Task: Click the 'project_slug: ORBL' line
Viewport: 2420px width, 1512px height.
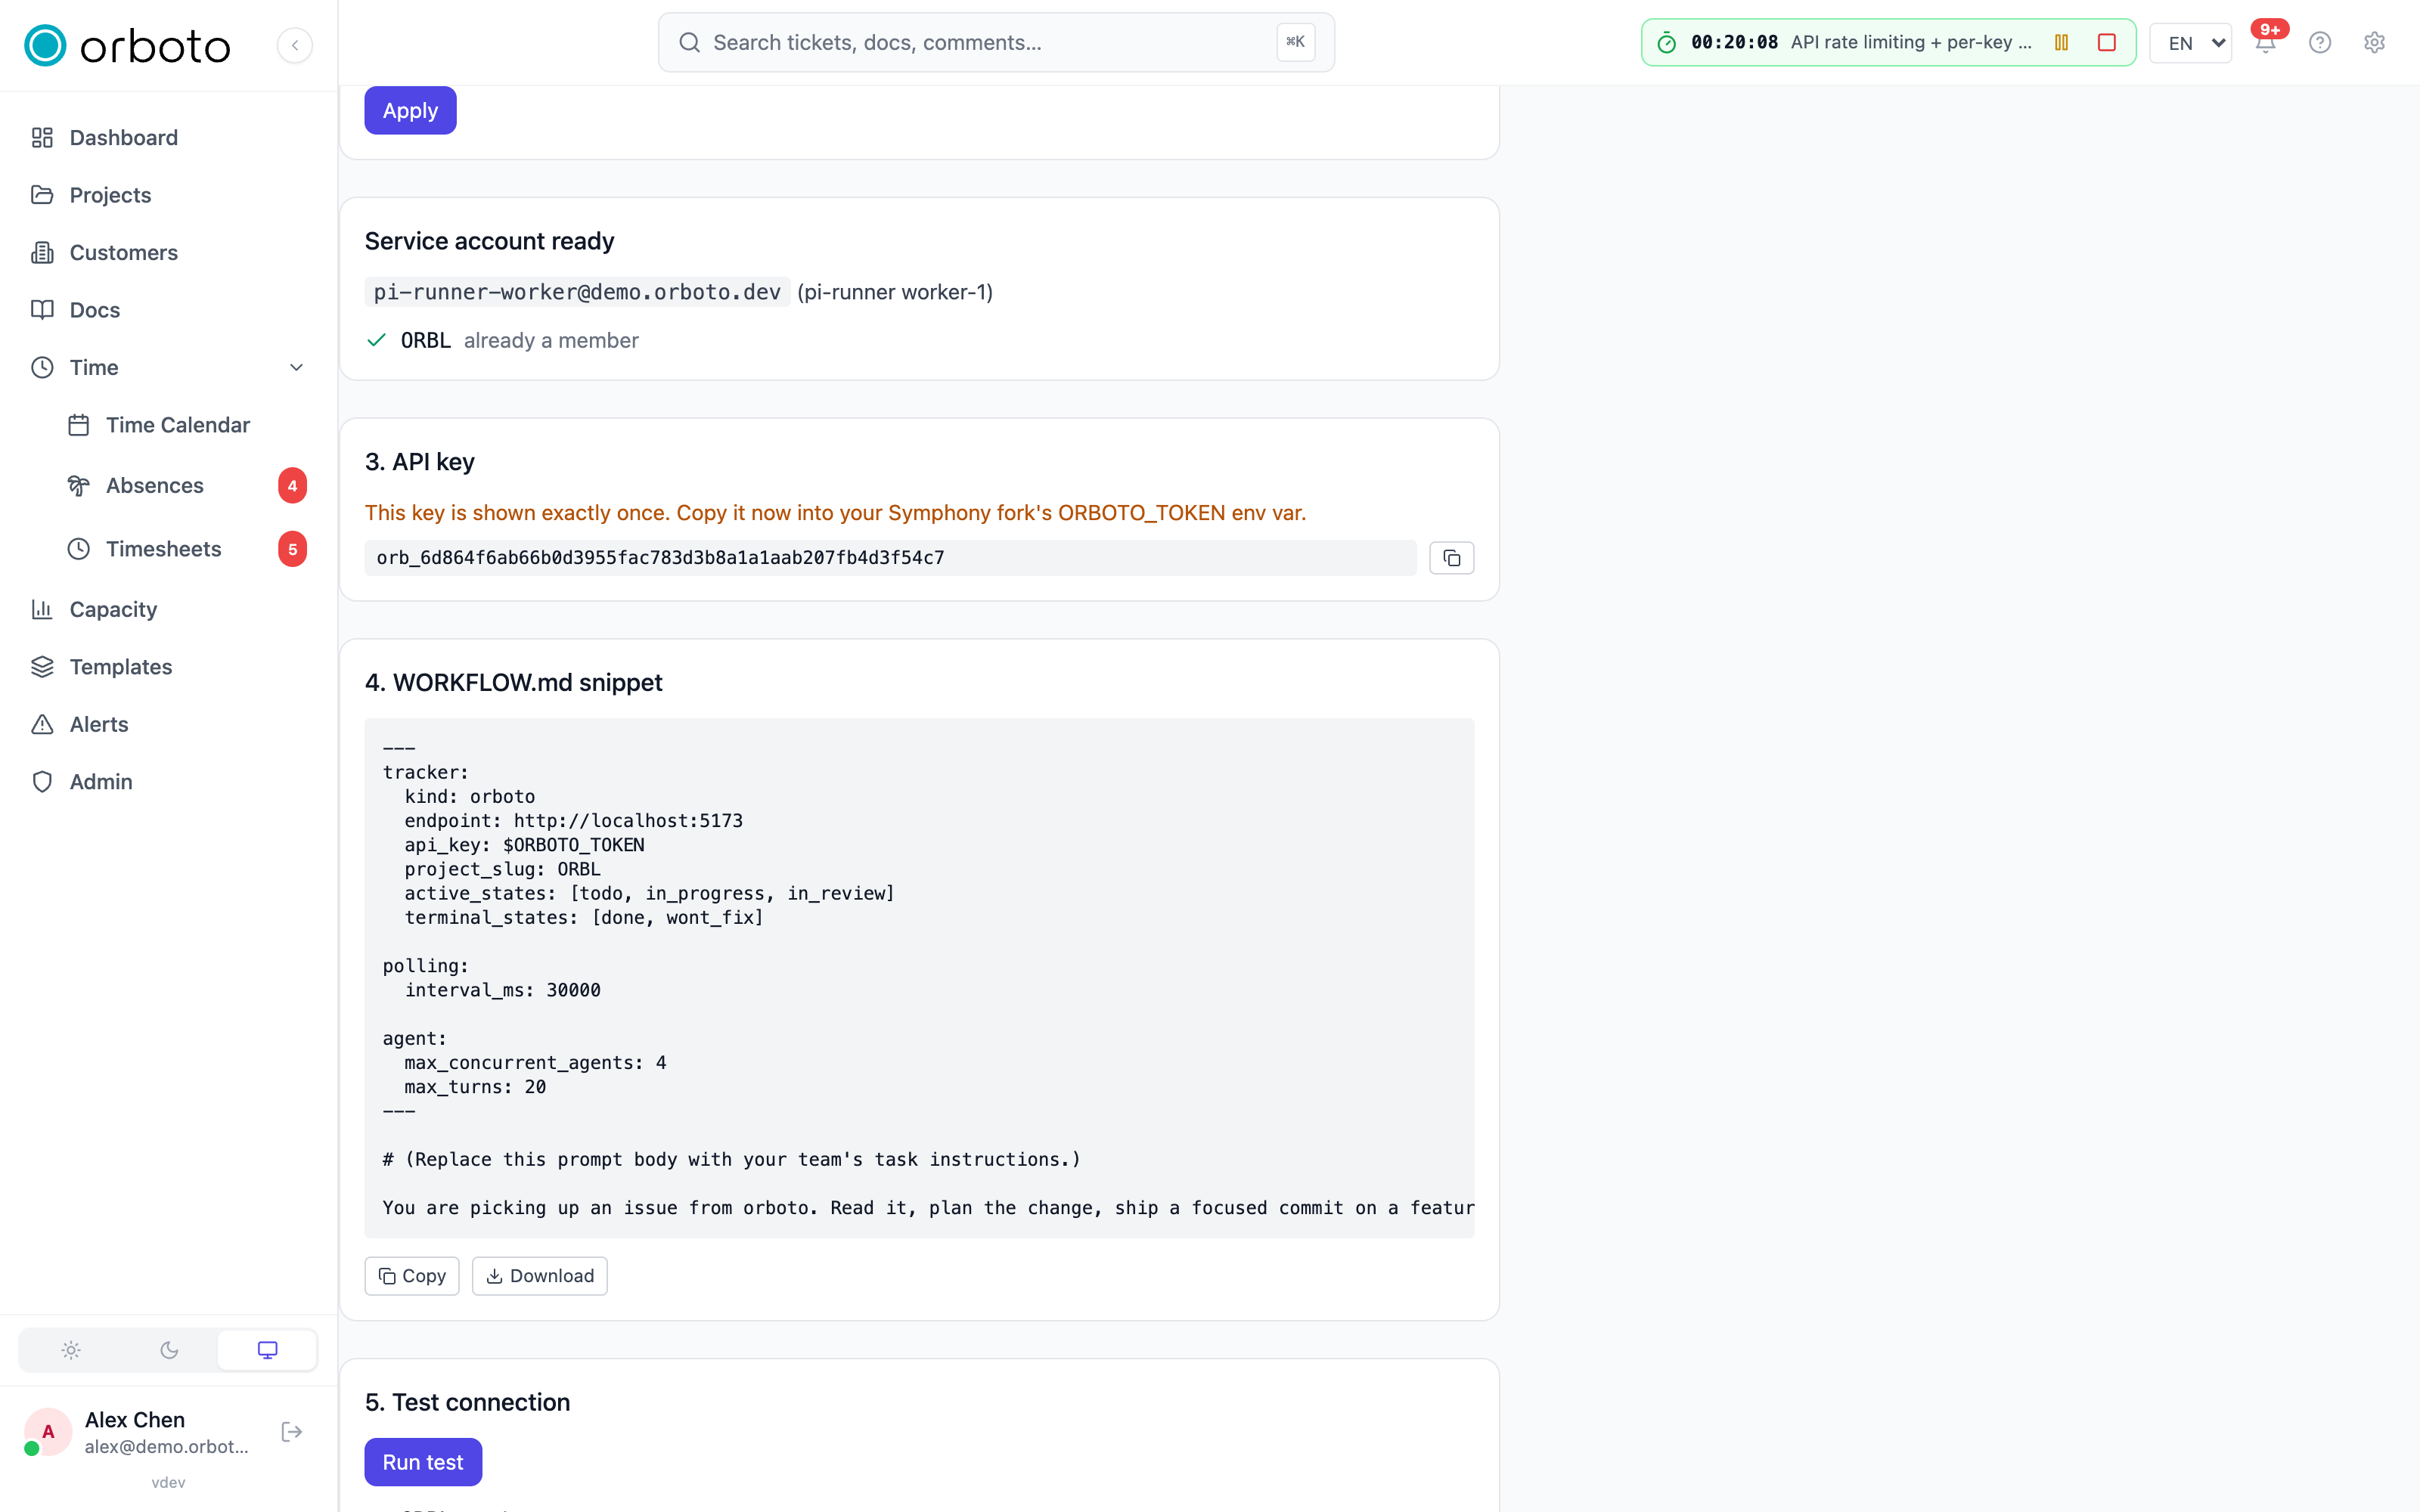Action: [x=502, y=869]
